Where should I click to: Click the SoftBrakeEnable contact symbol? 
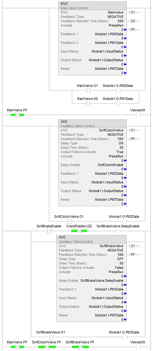[x=49, y=231]
